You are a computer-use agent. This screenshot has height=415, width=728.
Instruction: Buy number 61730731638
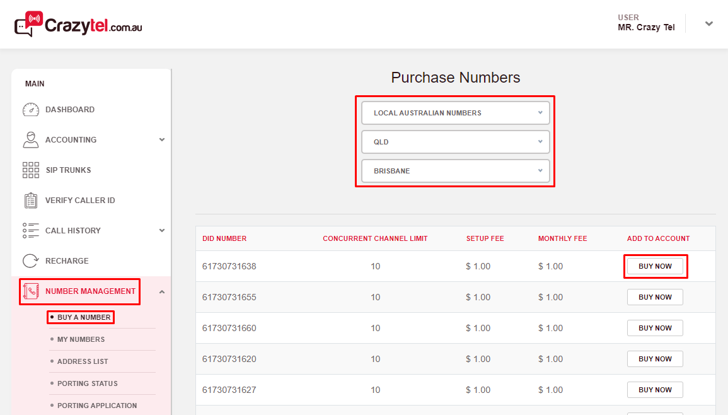655,266
